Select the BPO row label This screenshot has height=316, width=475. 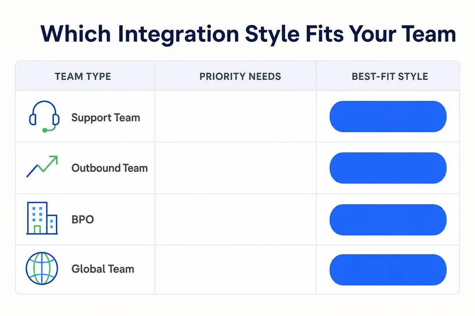point(82,219)
